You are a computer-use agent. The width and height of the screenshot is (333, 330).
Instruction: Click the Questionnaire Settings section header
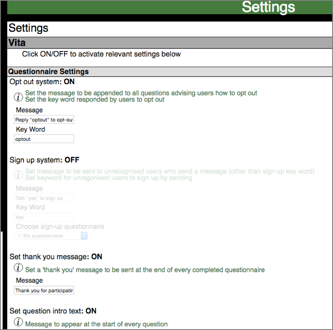48,72
